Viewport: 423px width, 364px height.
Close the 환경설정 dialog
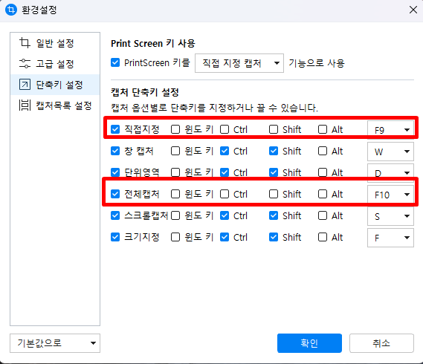point(413,10)
